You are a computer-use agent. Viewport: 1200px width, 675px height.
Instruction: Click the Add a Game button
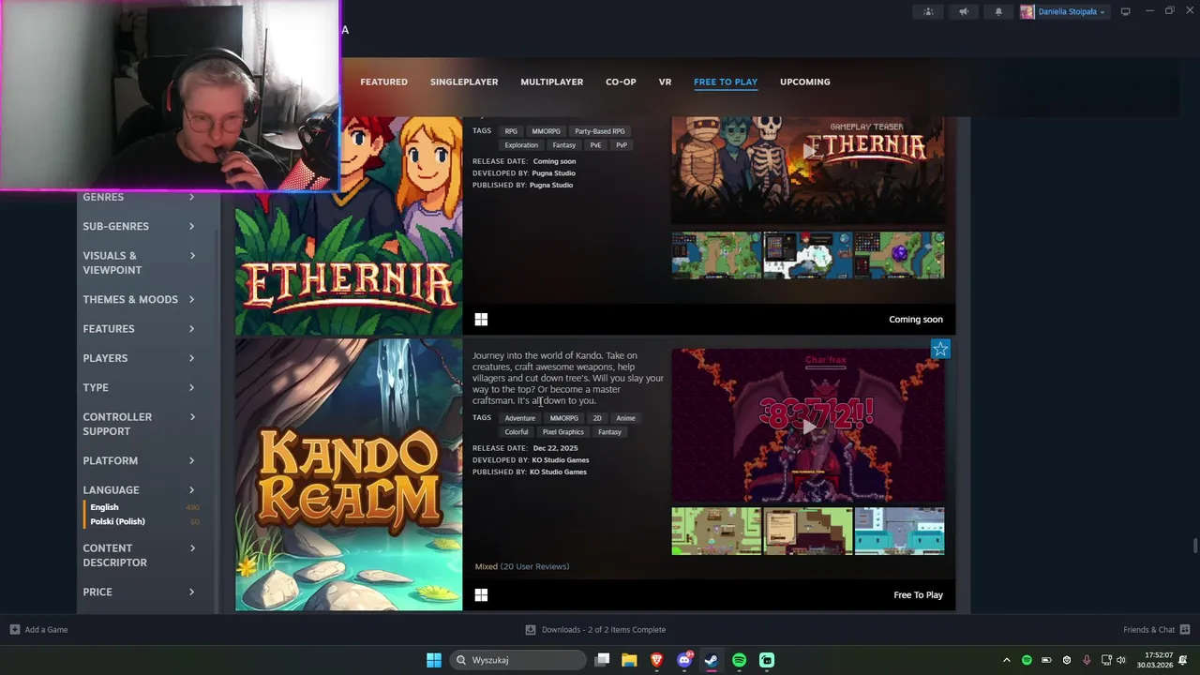(38, 630)
